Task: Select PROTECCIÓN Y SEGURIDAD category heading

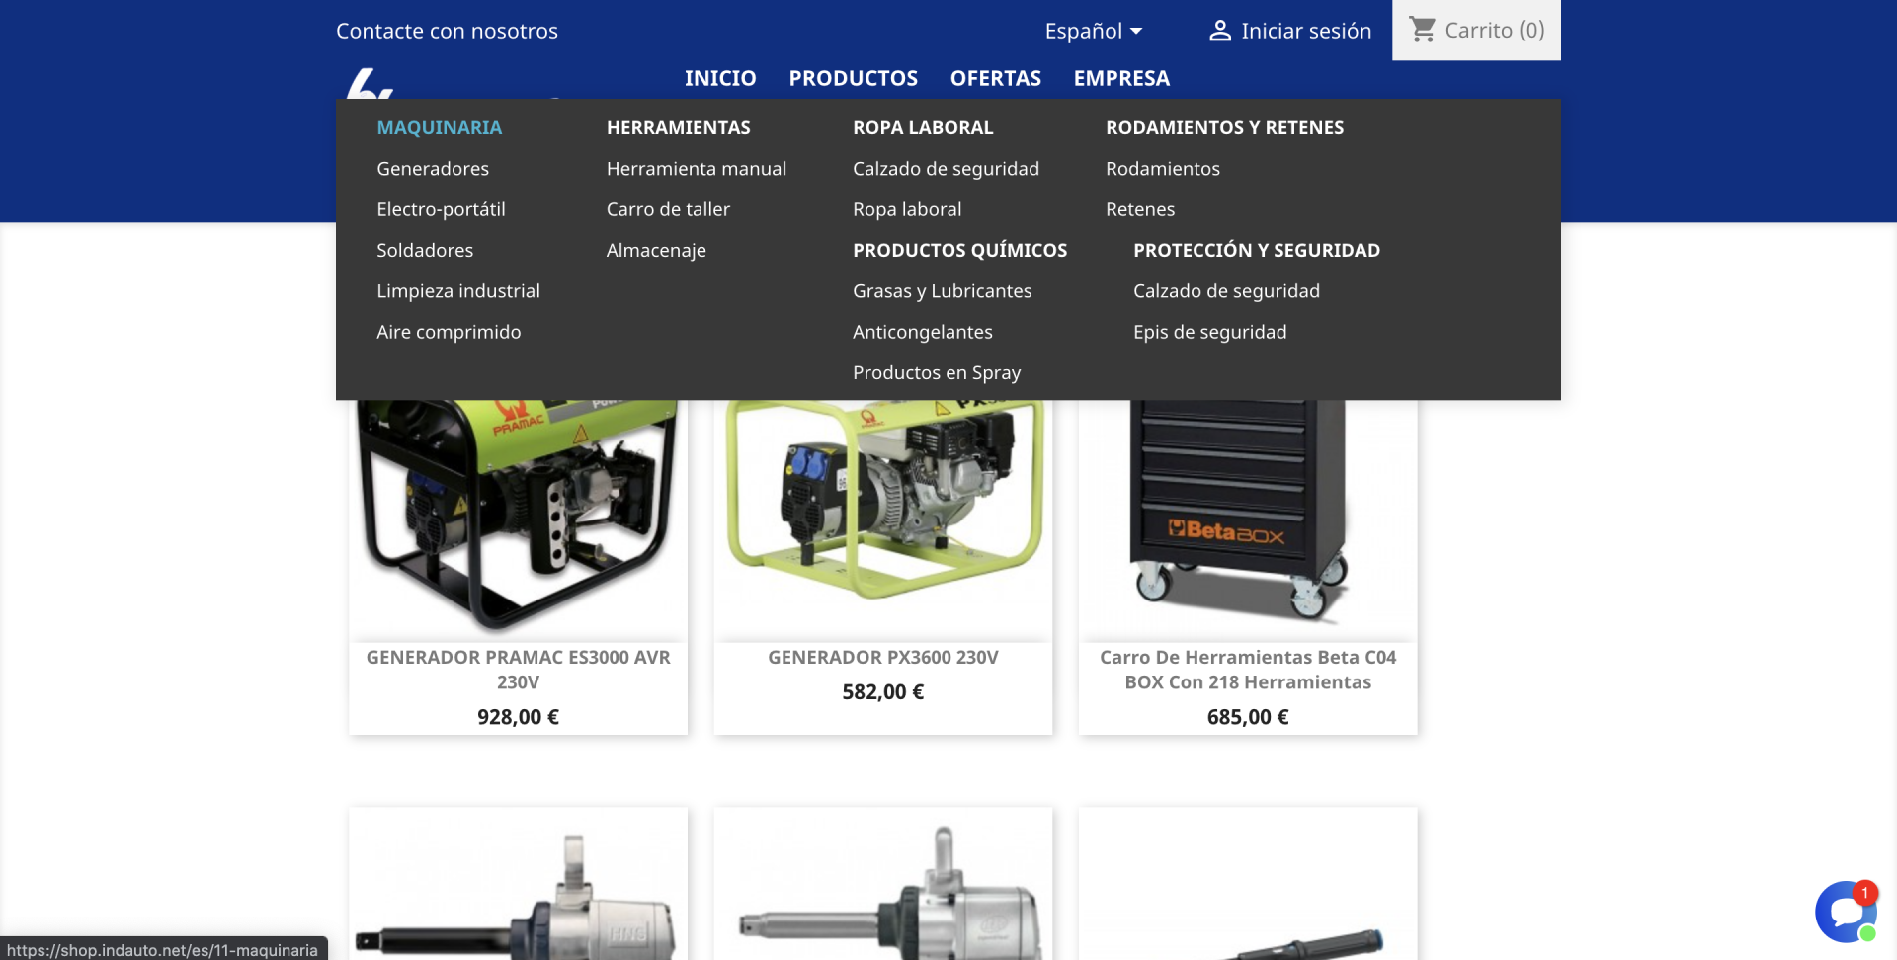Action: point(1257,250)
